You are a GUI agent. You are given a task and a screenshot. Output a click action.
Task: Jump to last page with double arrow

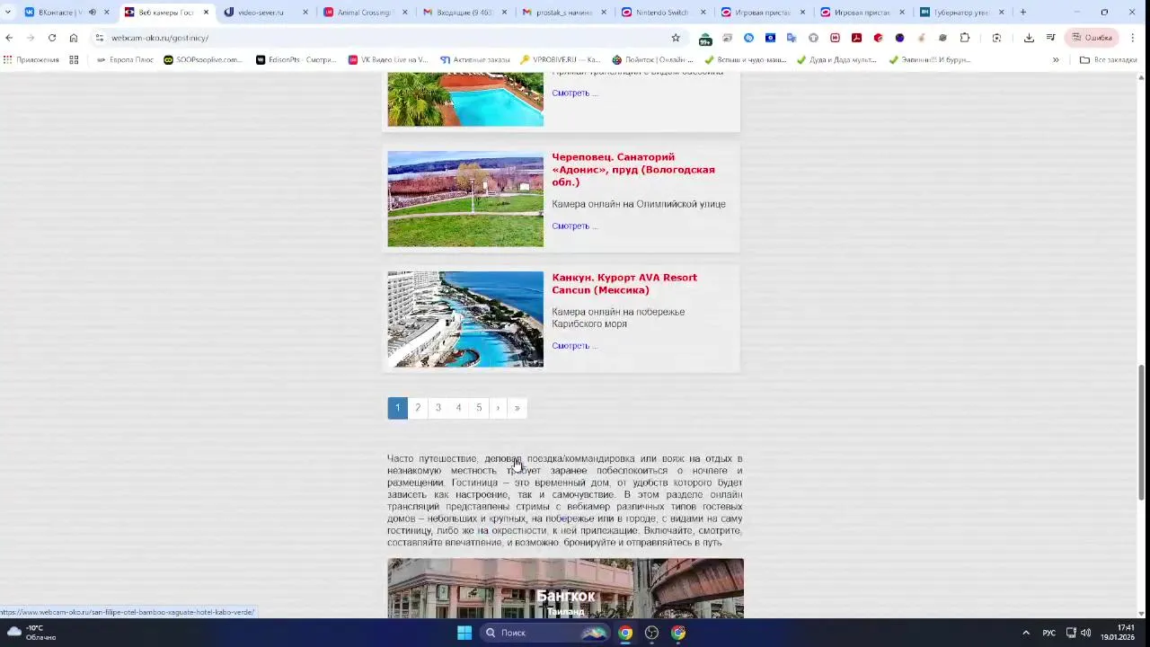click(517, 408)
